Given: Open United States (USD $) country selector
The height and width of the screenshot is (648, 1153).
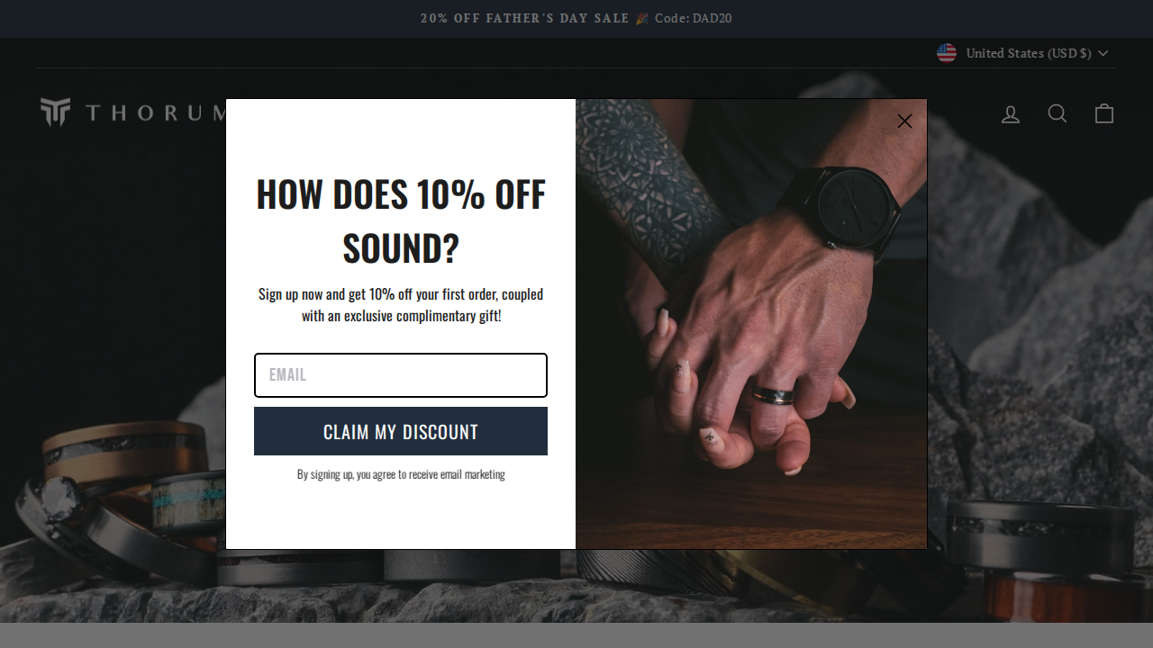Looking at the screenshot, I should (x=1022, y=53).
